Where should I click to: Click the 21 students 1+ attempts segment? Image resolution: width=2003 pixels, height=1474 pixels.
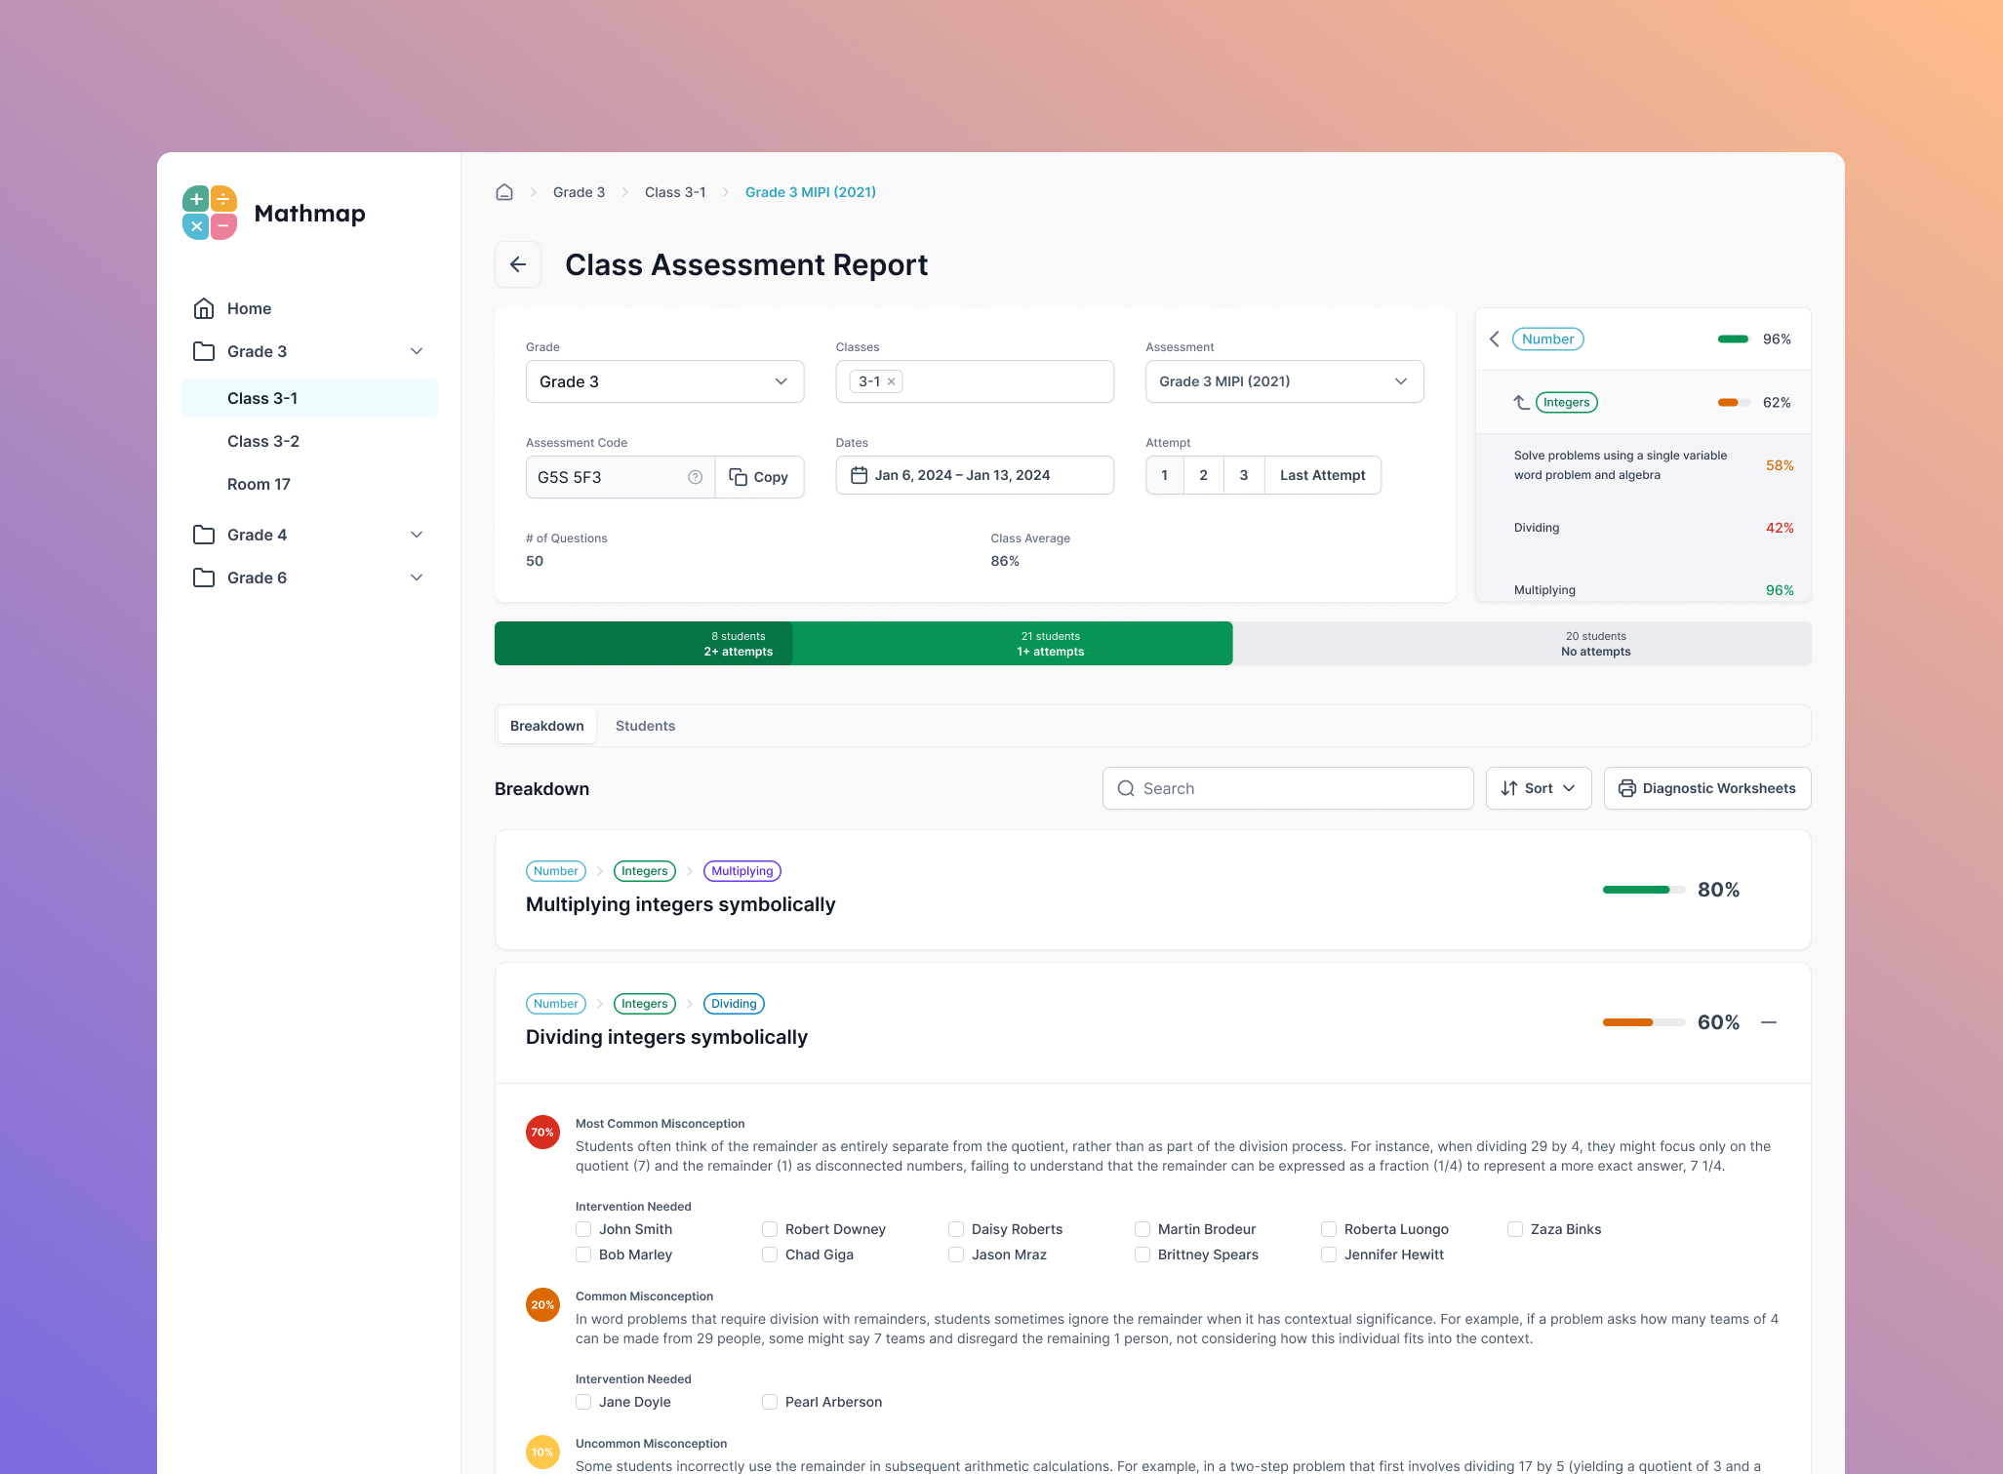click(x=1013, y=644)
